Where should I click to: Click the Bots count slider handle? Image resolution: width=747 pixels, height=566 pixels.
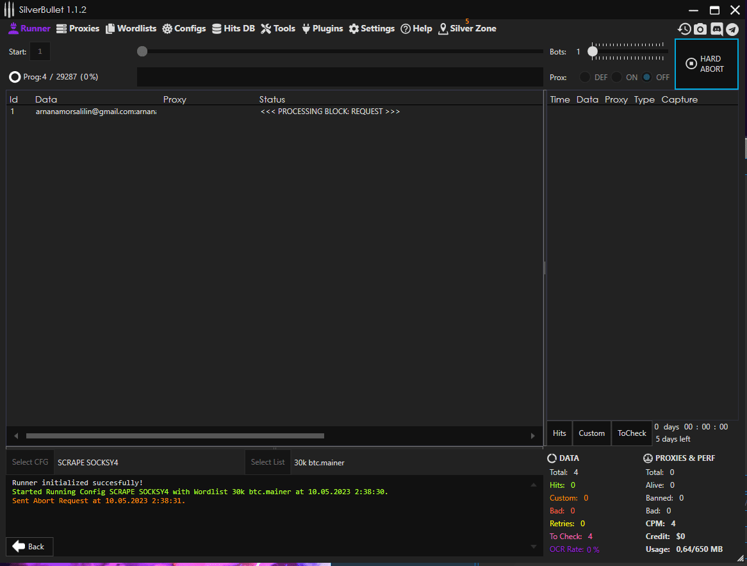[593, 51]
